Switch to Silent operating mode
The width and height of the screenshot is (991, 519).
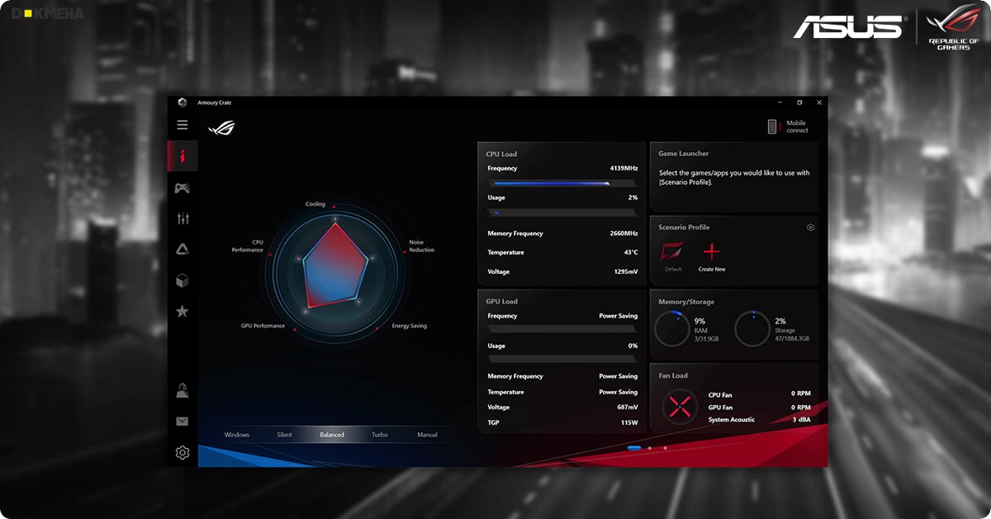point(284,435)
